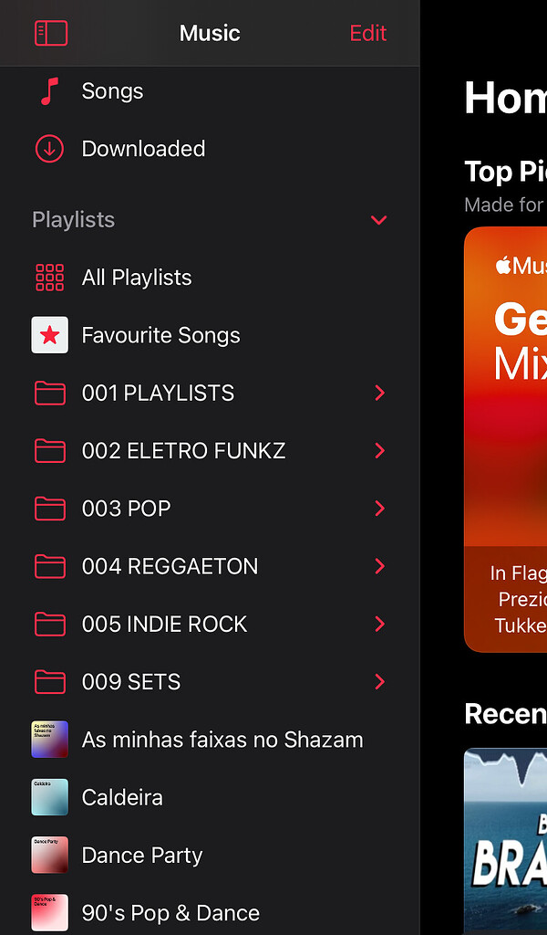This screenshot has height=935, width=547.
Task: Open As minhas faixas no Shazam playlist
Action: (222, 740)
